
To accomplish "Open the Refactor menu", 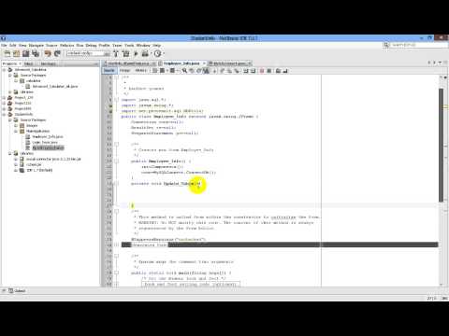I will tap(66, 46).
